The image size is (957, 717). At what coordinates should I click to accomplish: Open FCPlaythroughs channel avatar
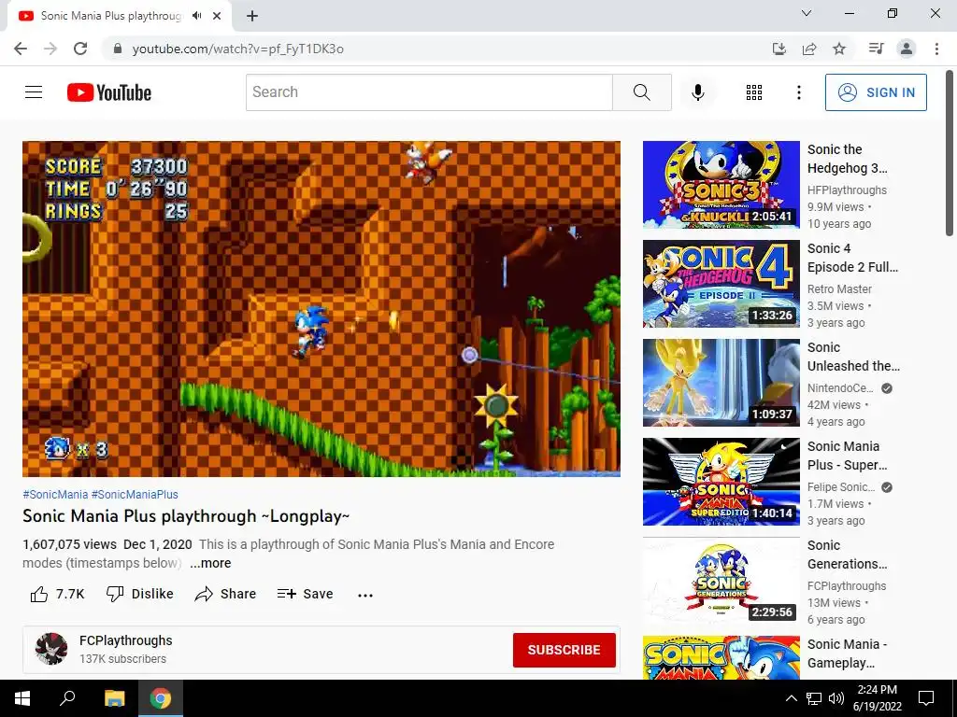point(51,649)
